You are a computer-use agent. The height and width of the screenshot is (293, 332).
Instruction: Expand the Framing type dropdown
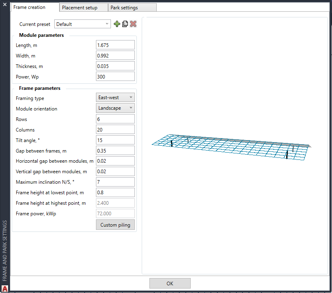tap(115, 98)
